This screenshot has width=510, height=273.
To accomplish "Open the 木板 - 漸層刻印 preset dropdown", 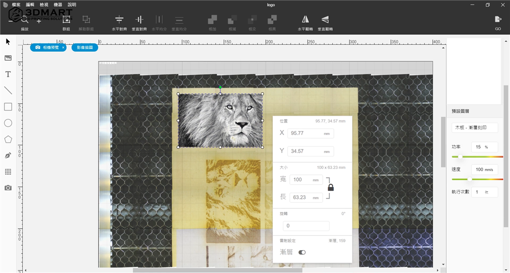I will (x=475, y=128).
